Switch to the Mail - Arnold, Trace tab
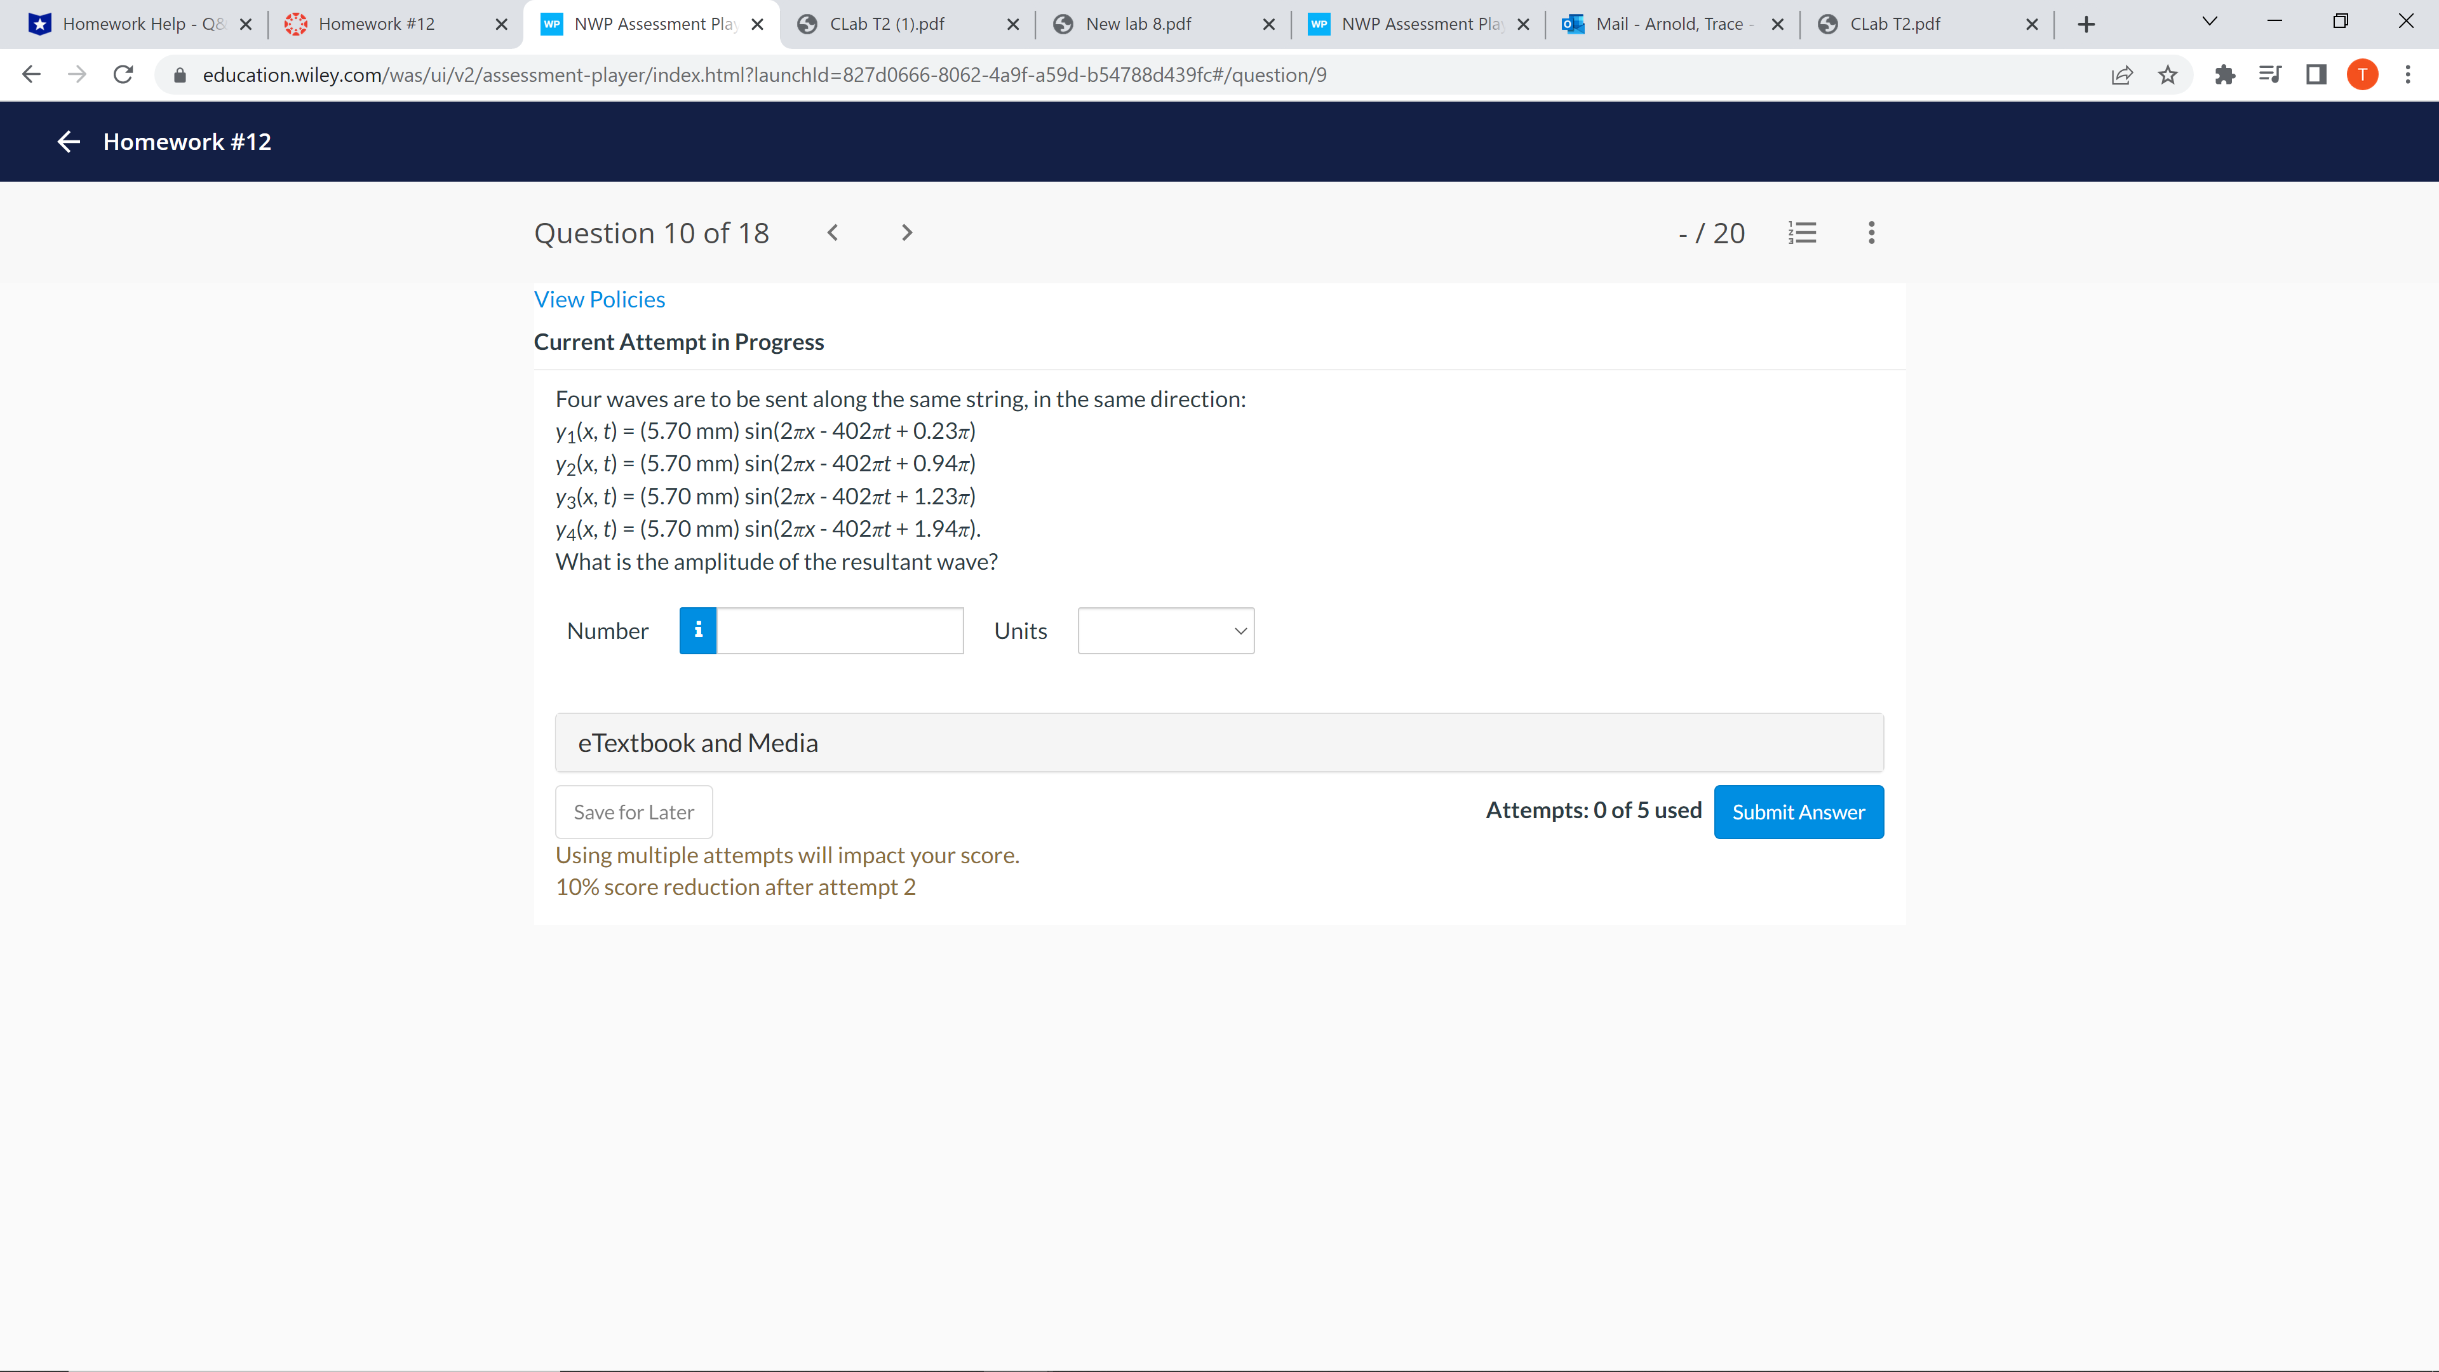The height and width of the screenshot is (1372, 2439). 1669,24
